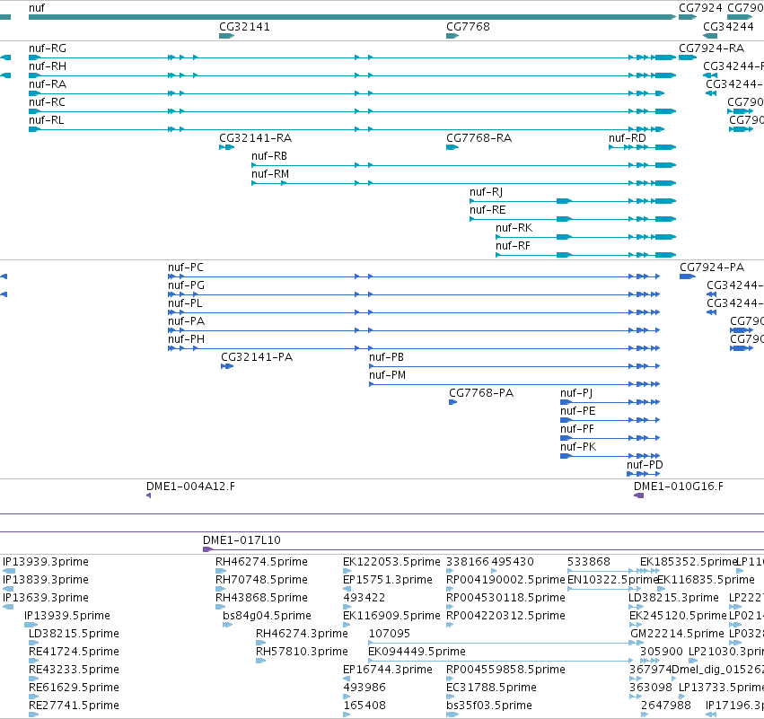Click the nuf-RM transcript label
Screen dimensions: 764x719
(x=270, y=174)
